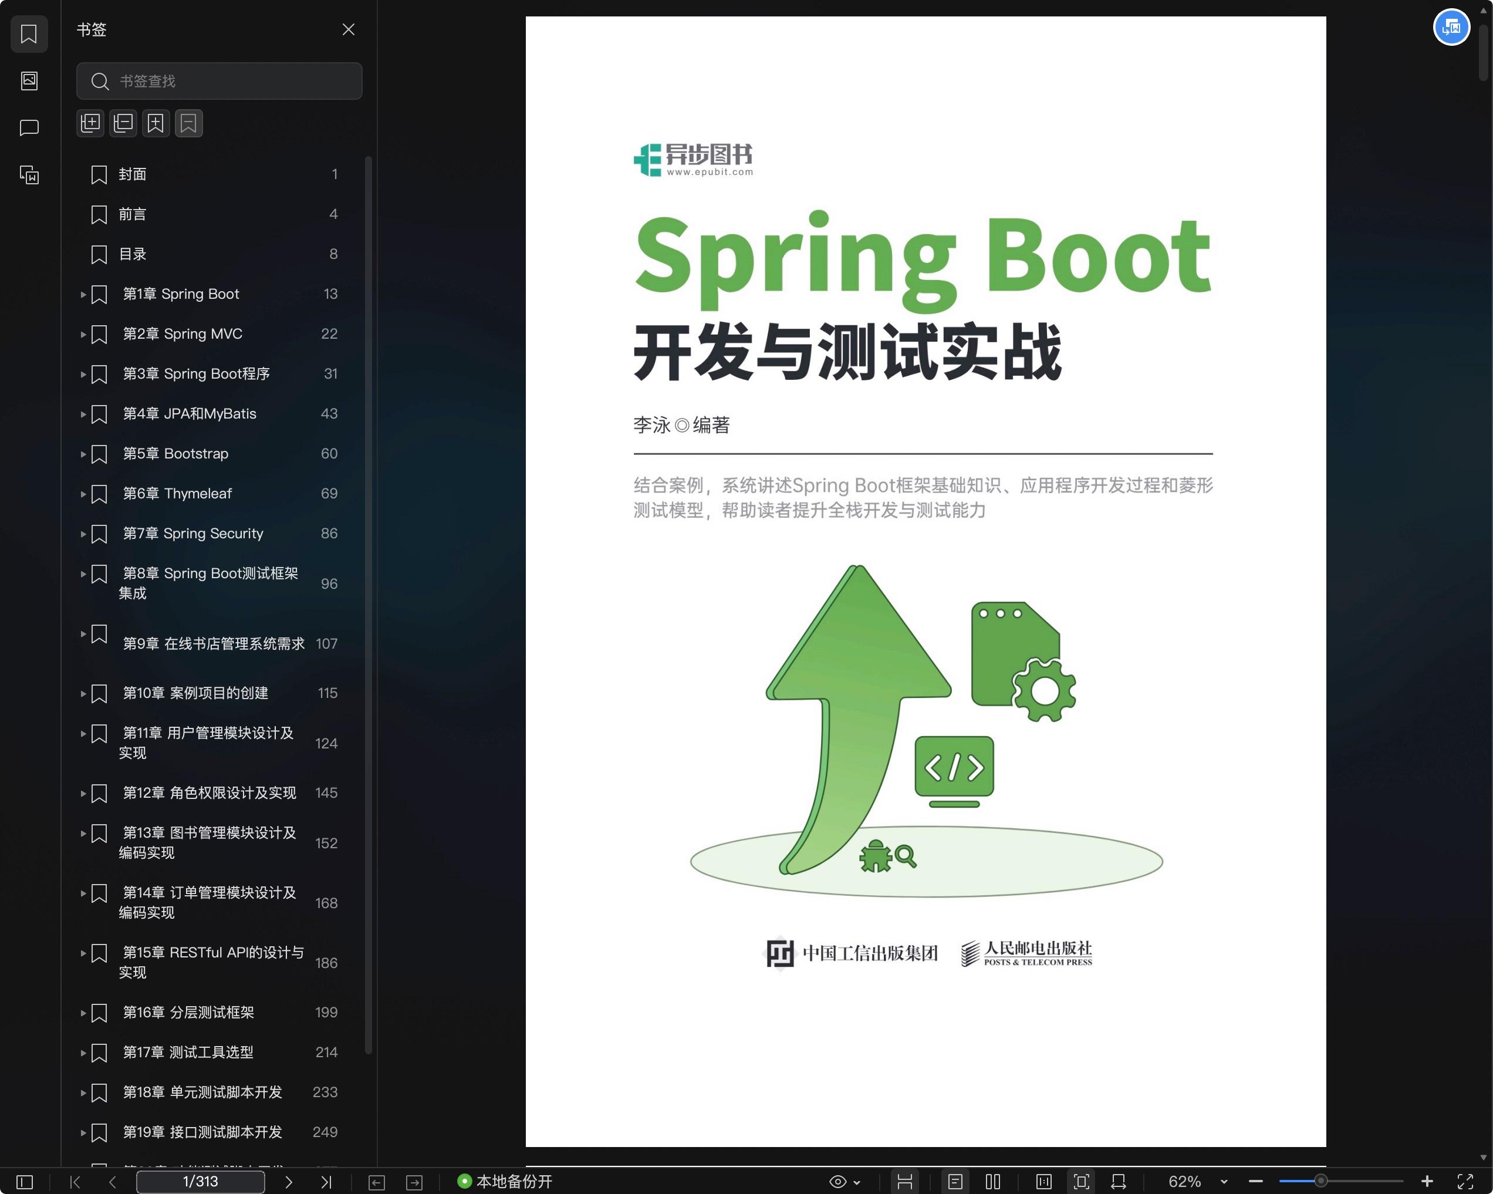Image resolution: width=1493 pixels, height=1194 pixels.
Task: Click the zoom in plus button
Action: coord(1427,1182)
